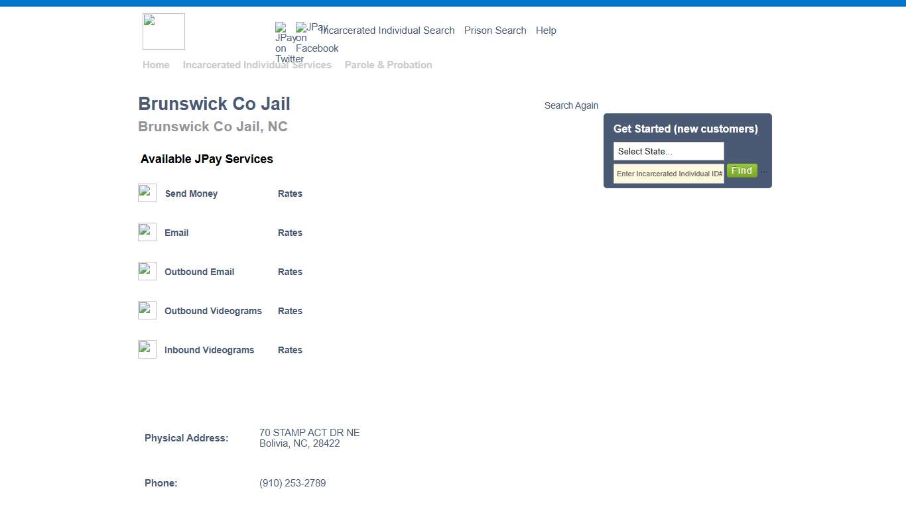
Task: Click the Email service icon
Action: click(x=147, y=231)
